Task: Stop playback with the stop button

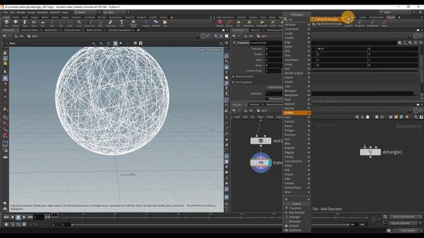Action: coord(18,217)
